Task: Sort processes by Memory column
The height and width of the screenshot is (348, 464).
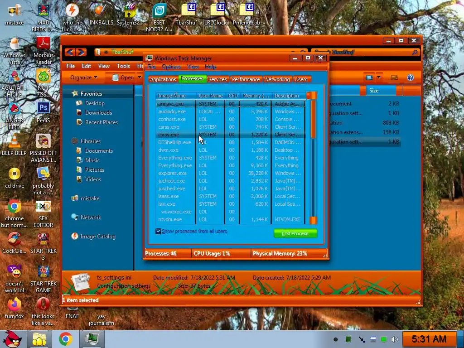Action: pos(256,96)
